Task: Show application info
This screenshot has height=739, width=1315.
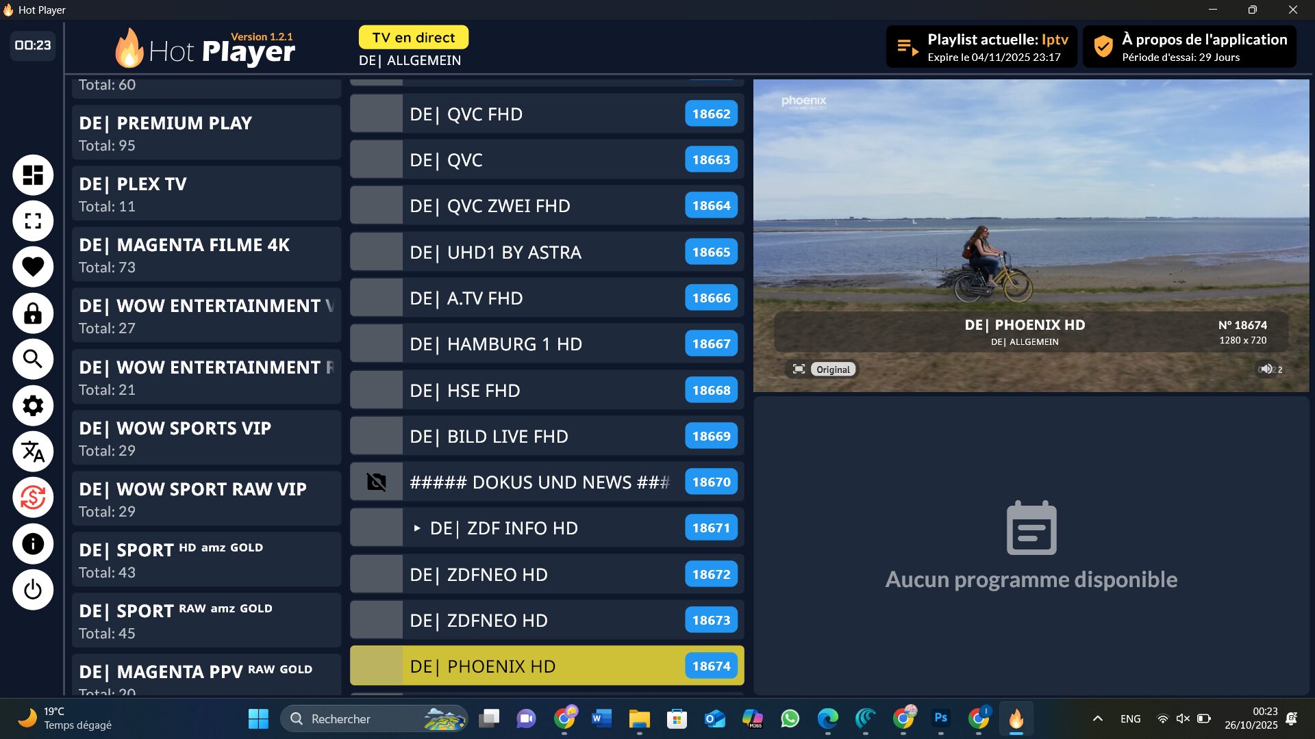Action: (33, 543)
